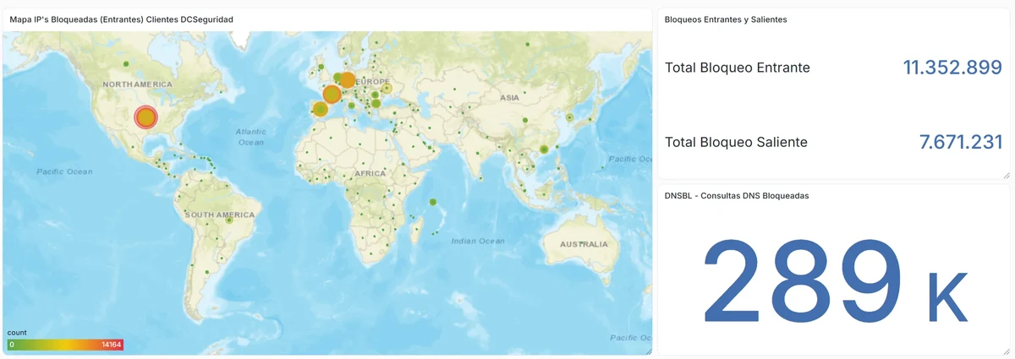Click the large red bubble over United States
The image size is (1015, 359).
(x=146, y=117)
